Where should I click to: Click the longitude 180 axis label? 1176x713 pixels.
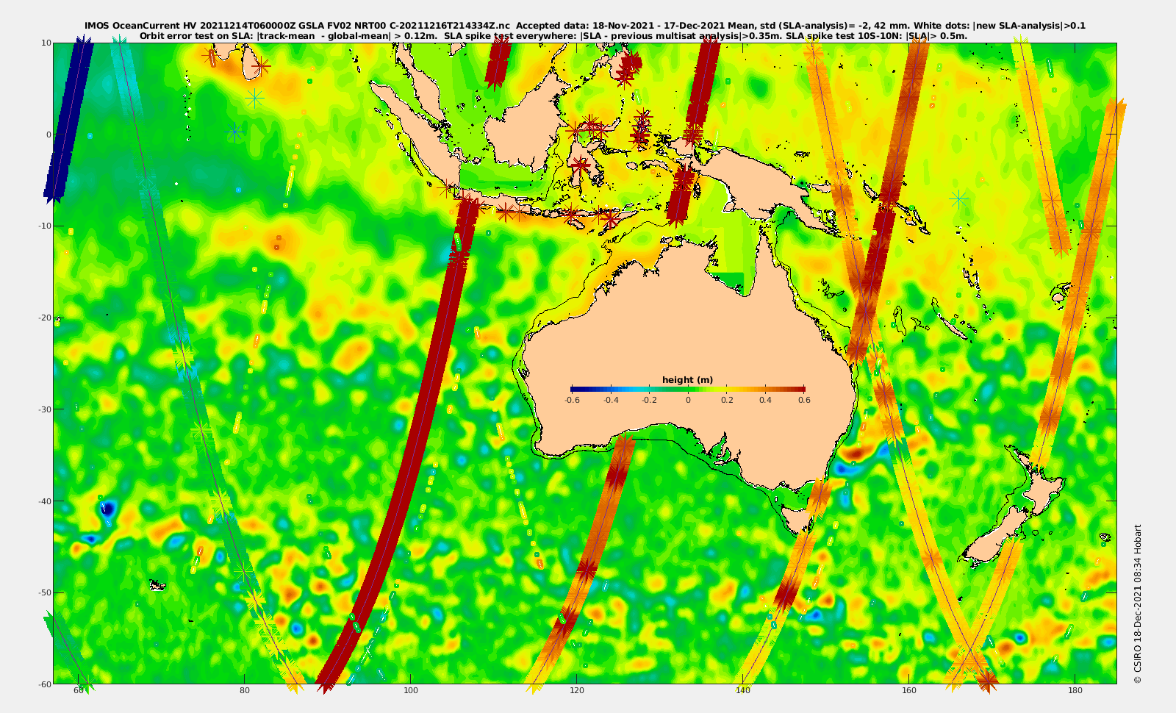(x=1075, y=690)
